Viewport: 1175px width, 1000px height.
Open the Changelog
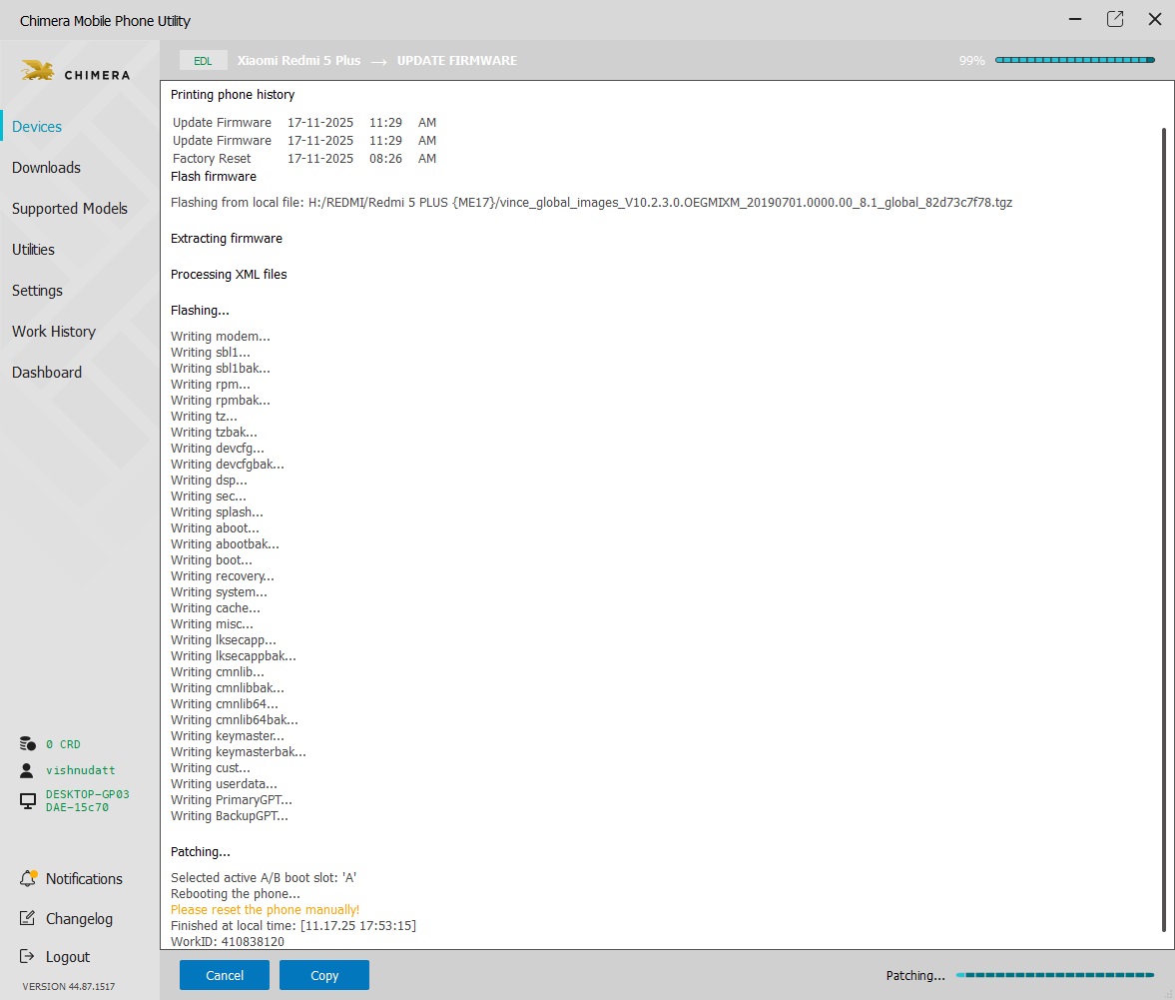click(x=80, y=918)
